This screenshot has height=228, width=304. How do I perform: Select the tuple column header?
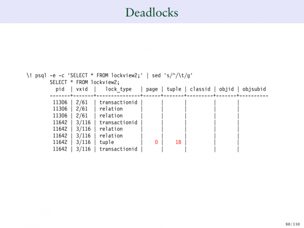[174, 89]
